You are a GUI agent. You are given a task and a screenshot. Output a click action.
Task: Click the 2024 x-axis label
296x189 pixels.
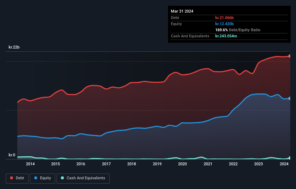pos(284,164)
